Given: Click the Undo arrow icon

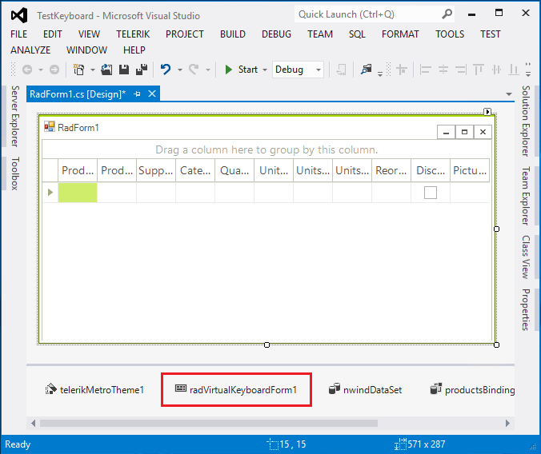Looking at the screenshot, I should click(x=166, y=70).
